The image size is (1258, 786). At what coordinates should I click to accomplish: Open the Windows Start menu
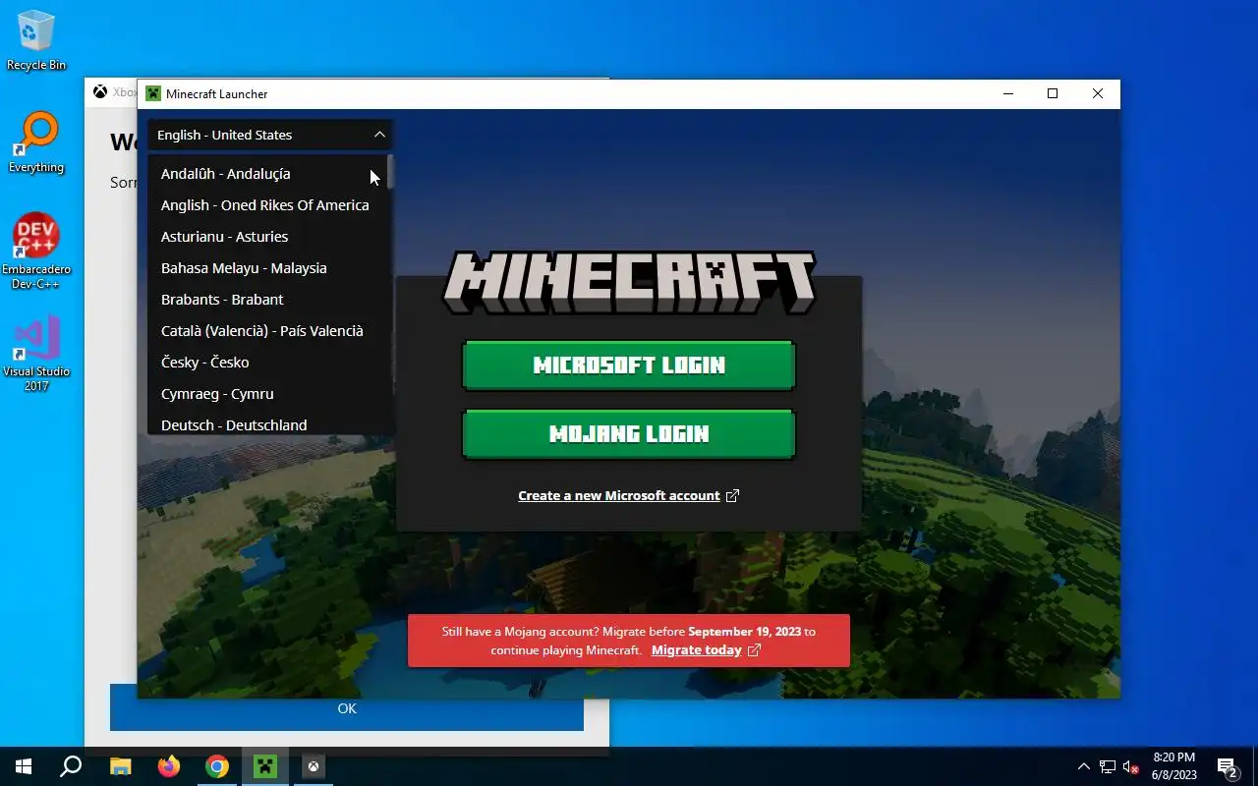pos(24,766)
